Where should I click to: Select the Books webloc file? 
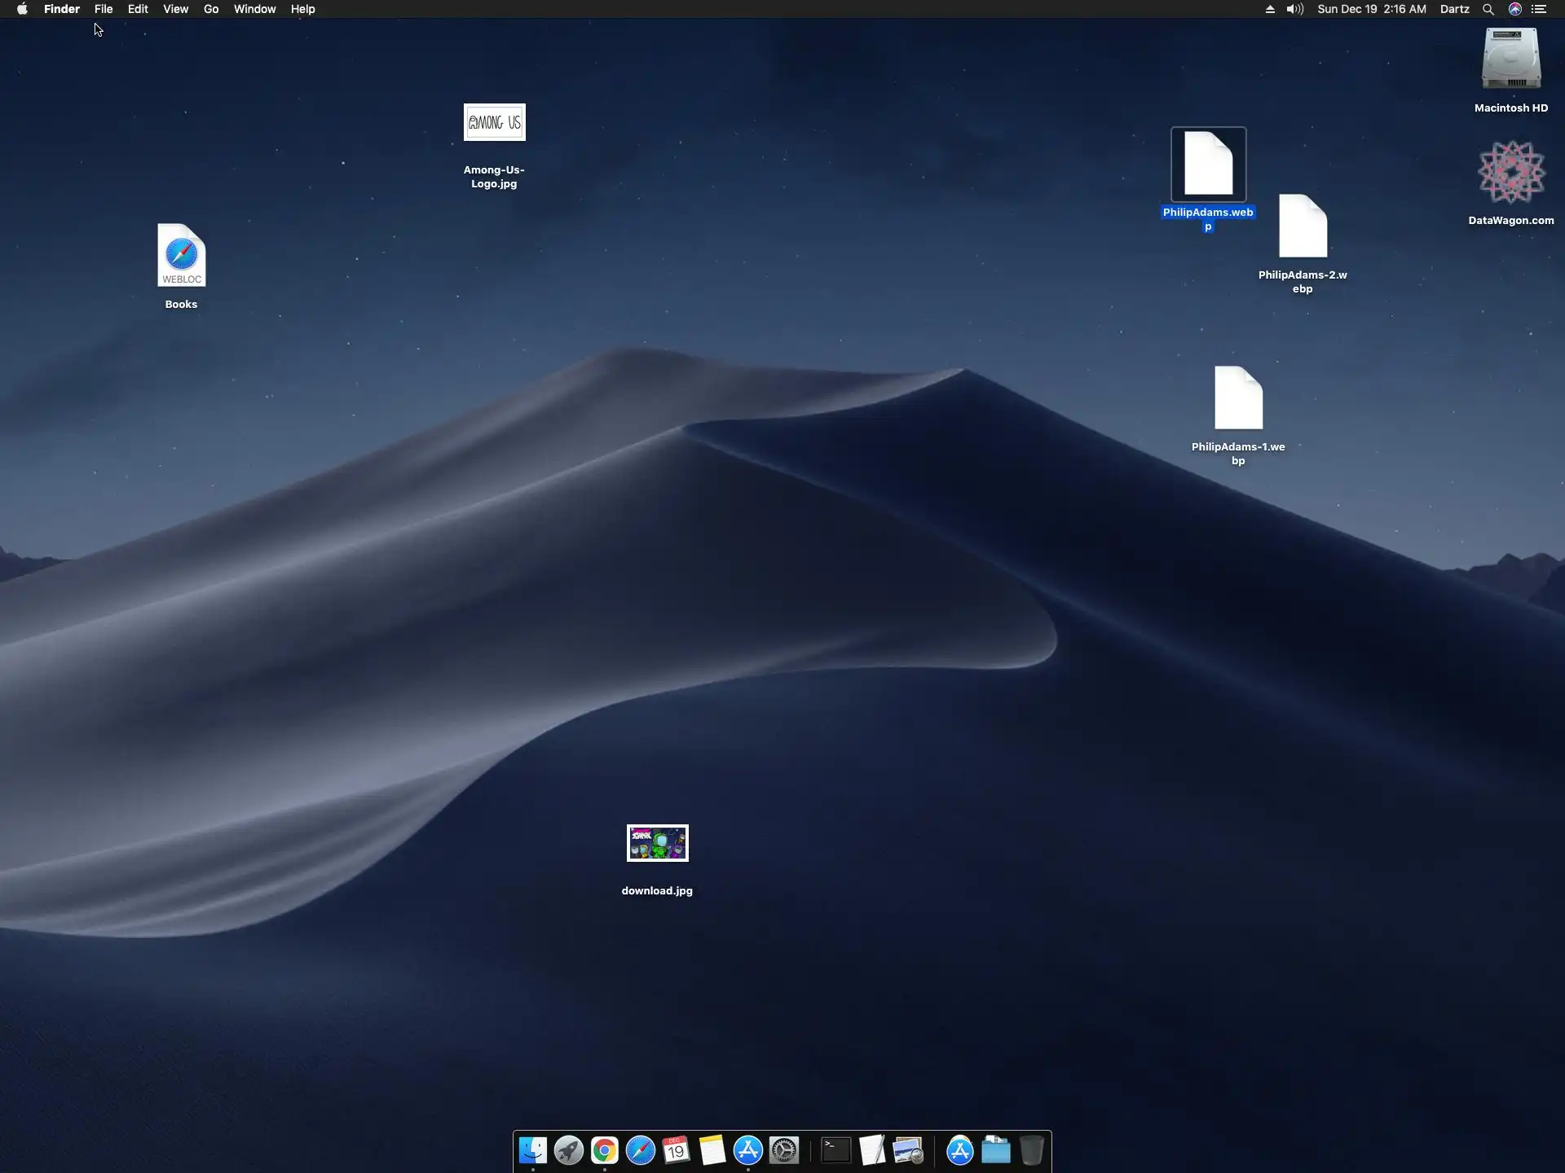pyautogui.click(x=181, y=256)
